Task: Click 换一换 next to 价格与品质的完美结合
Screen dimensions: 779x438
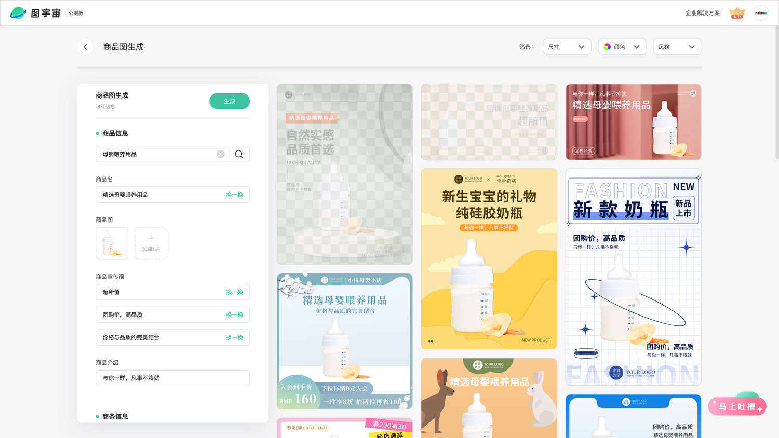Action: click(x=234, y=337)
